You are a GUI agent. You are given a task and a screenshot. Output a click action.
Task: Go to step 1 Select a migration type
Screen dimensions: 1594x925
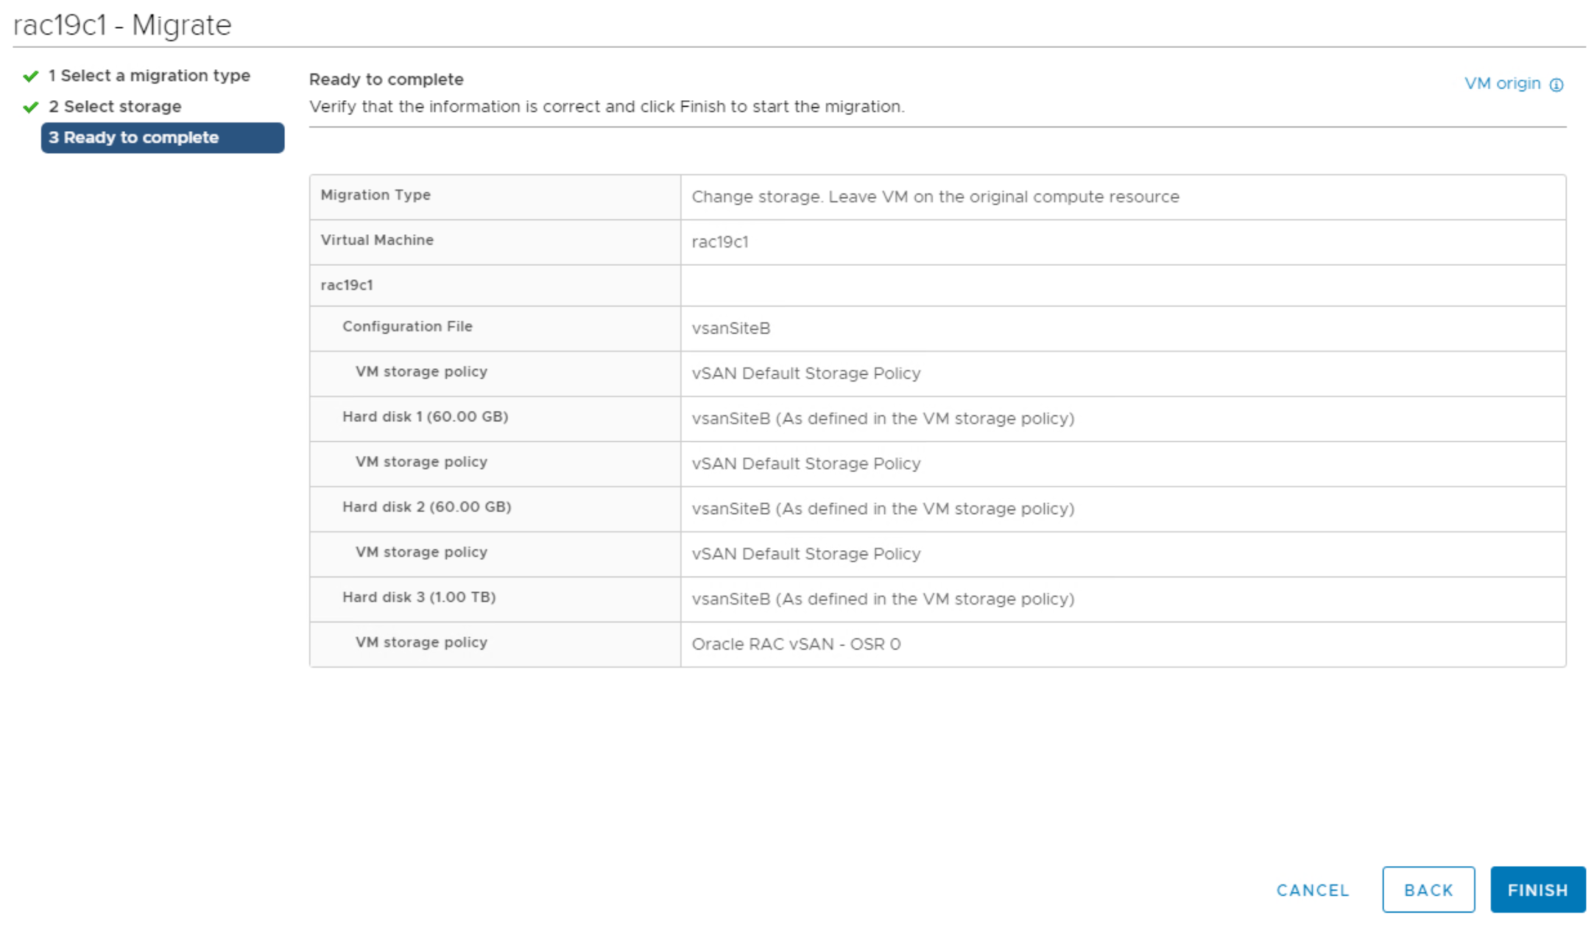coord(149,76)
